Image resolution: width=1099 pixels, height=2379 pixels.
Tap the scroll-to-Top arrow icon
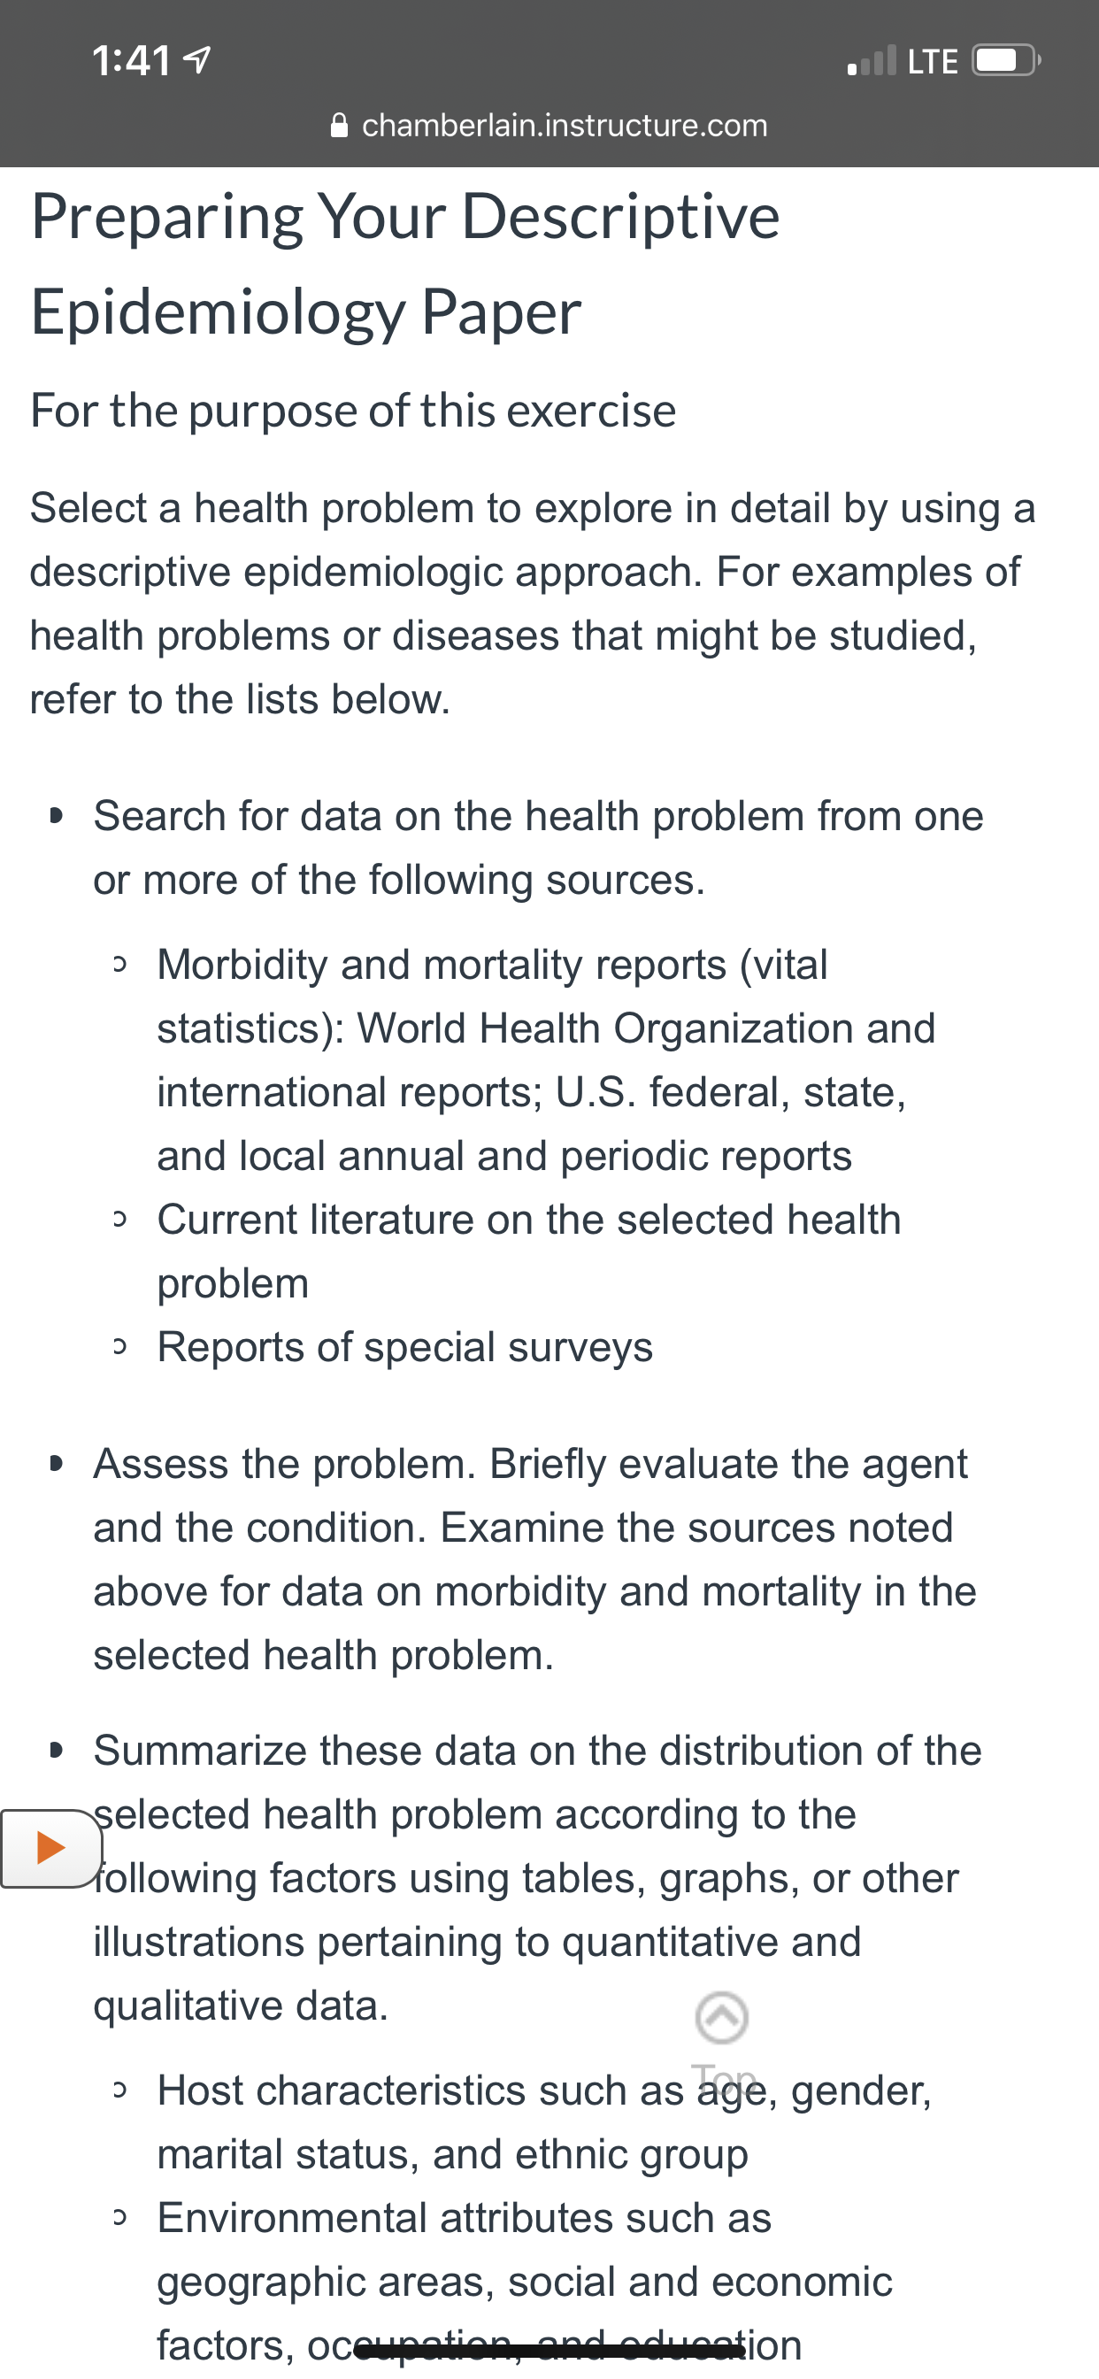[x=721, y=2018]
